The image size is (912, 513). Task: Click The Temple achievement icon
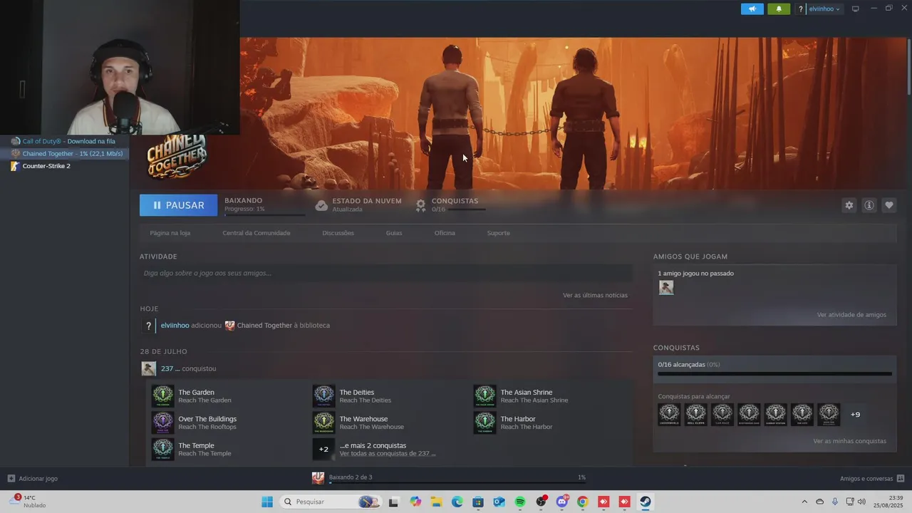coord(162,449)
